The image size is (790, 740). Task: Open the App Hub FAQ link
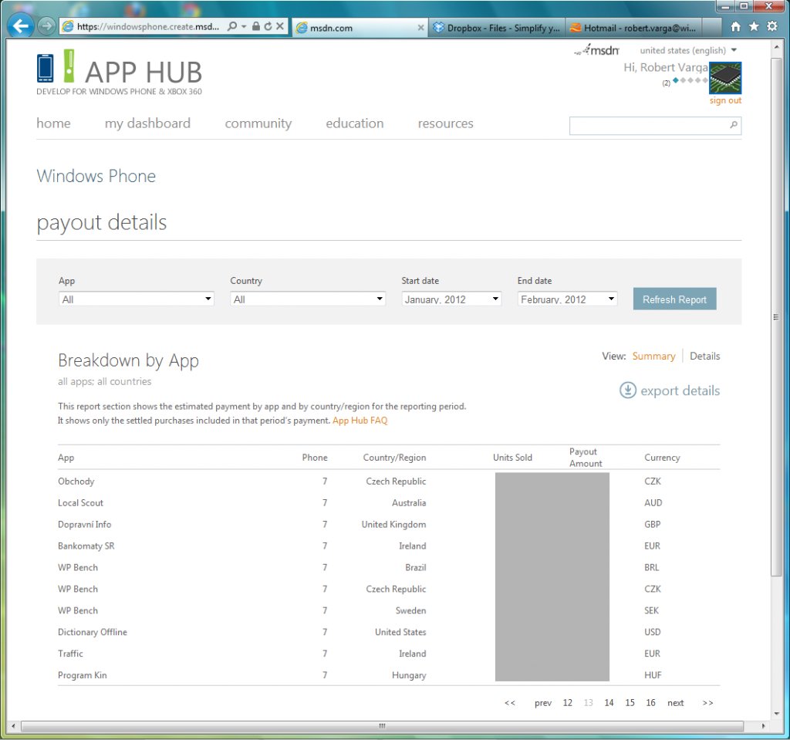click(x=360, y=421)
